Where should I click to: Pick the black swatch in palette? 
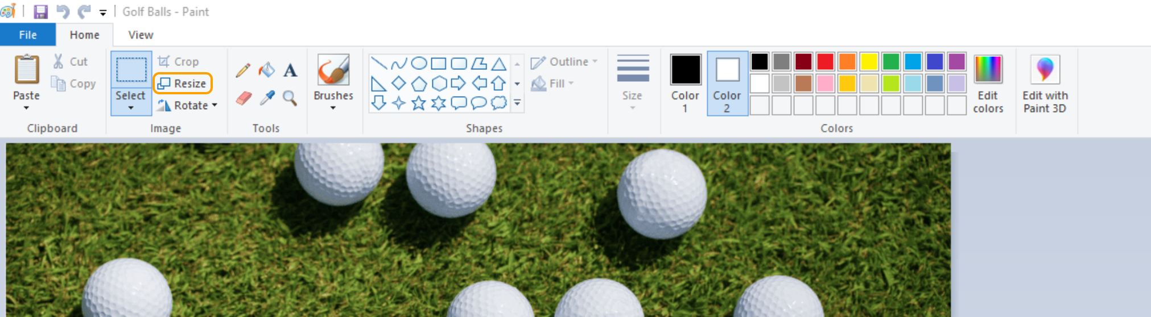760,61
